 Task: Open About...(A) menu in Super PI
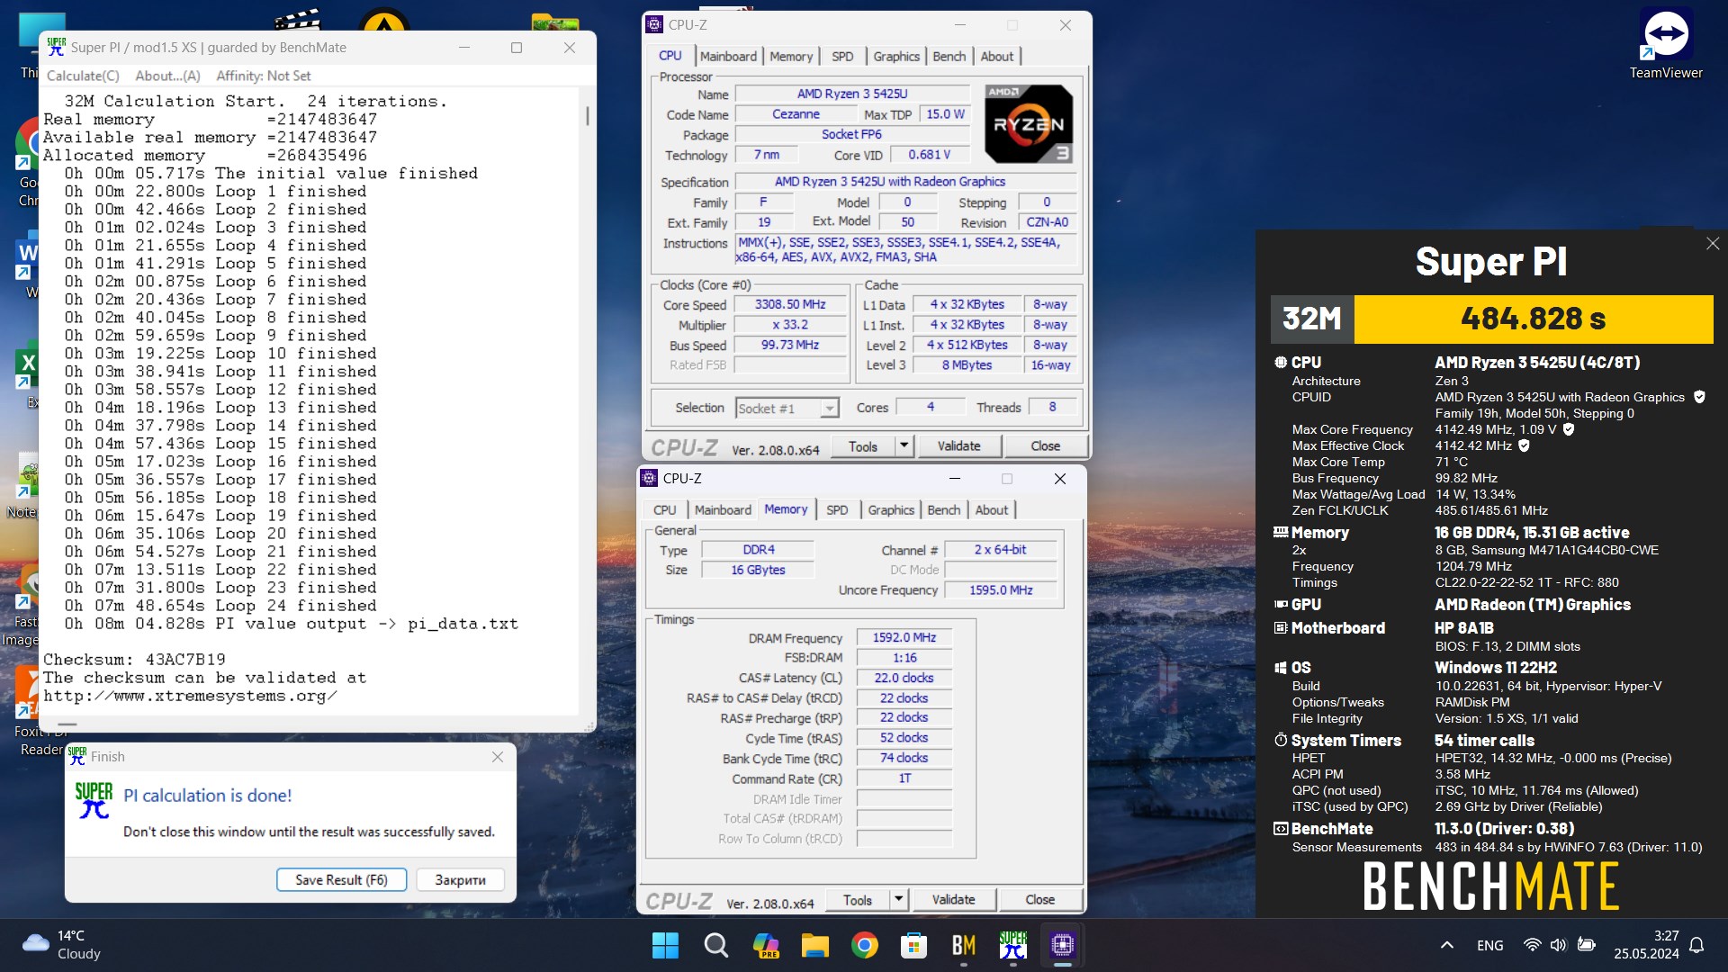tap(167, 76)
